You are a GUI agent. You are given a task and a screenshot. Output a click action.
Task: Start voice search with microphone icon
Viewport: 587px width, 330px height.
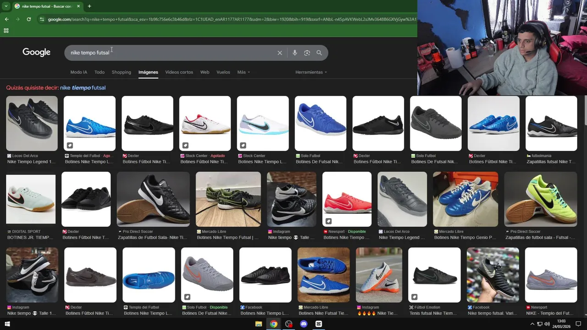pos(295,53)
